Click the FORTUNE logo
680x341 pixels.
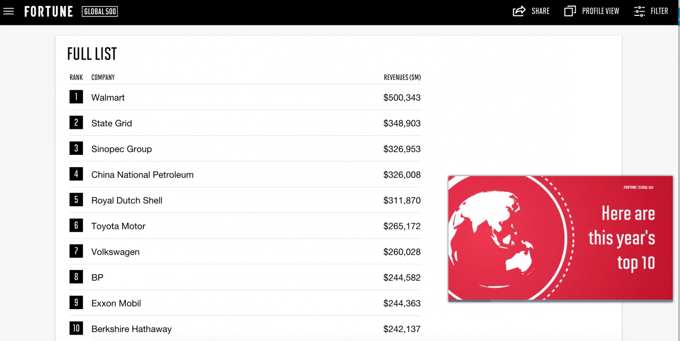click(48, 11)
